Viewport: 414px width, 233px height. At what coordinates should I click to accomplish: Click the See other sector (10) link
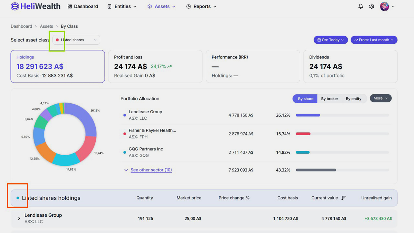click(151, 170)
